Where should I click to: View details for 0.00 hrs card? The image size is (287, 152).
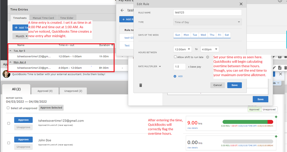193,148
